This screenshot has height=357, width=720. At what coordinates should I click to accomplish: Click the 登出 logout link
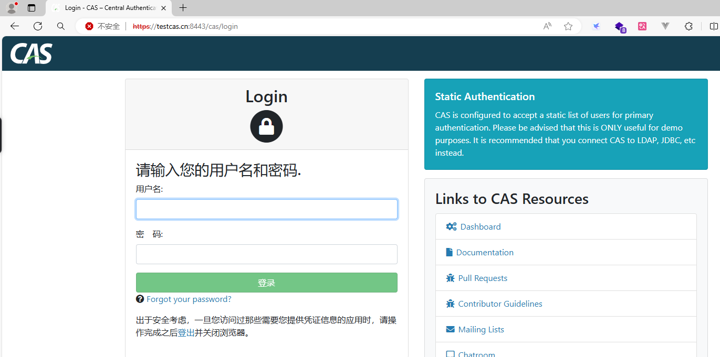tap(186, 333)
